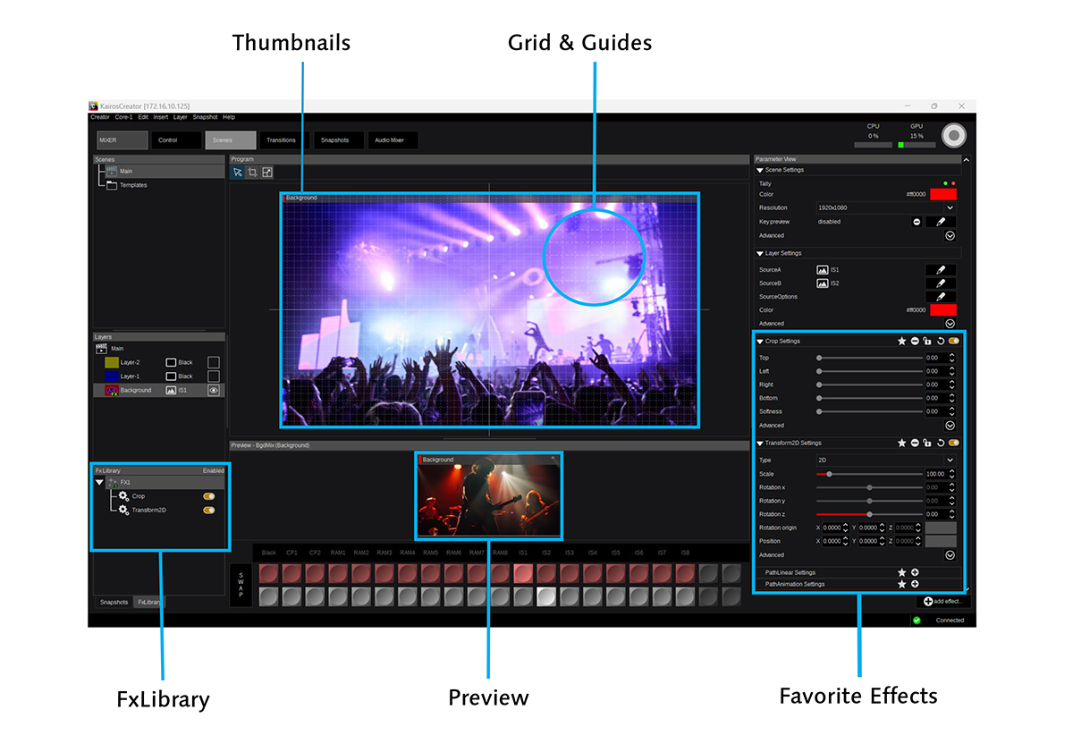This screenshot has height=752, width=1073.
Task: Click the scale tool in Program toolbar
Action: [266, 173]
